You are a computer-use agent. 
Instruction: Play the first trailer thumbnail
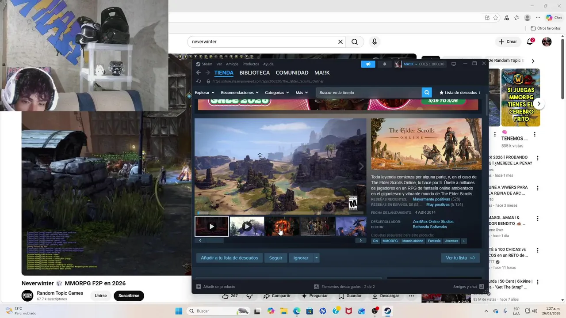(212, 226)
